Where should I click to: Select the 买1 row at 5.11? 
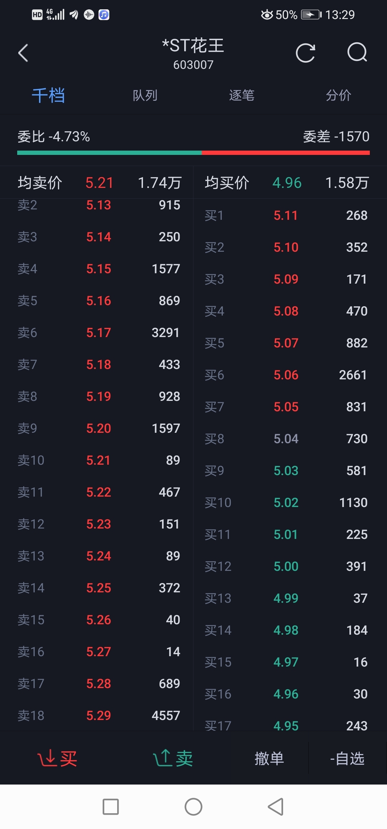(x=286, y=215)
